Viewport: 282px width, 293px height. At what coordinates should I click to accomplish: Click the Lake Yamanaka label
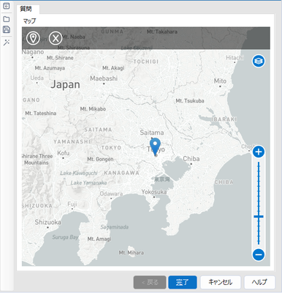(88, 182)
